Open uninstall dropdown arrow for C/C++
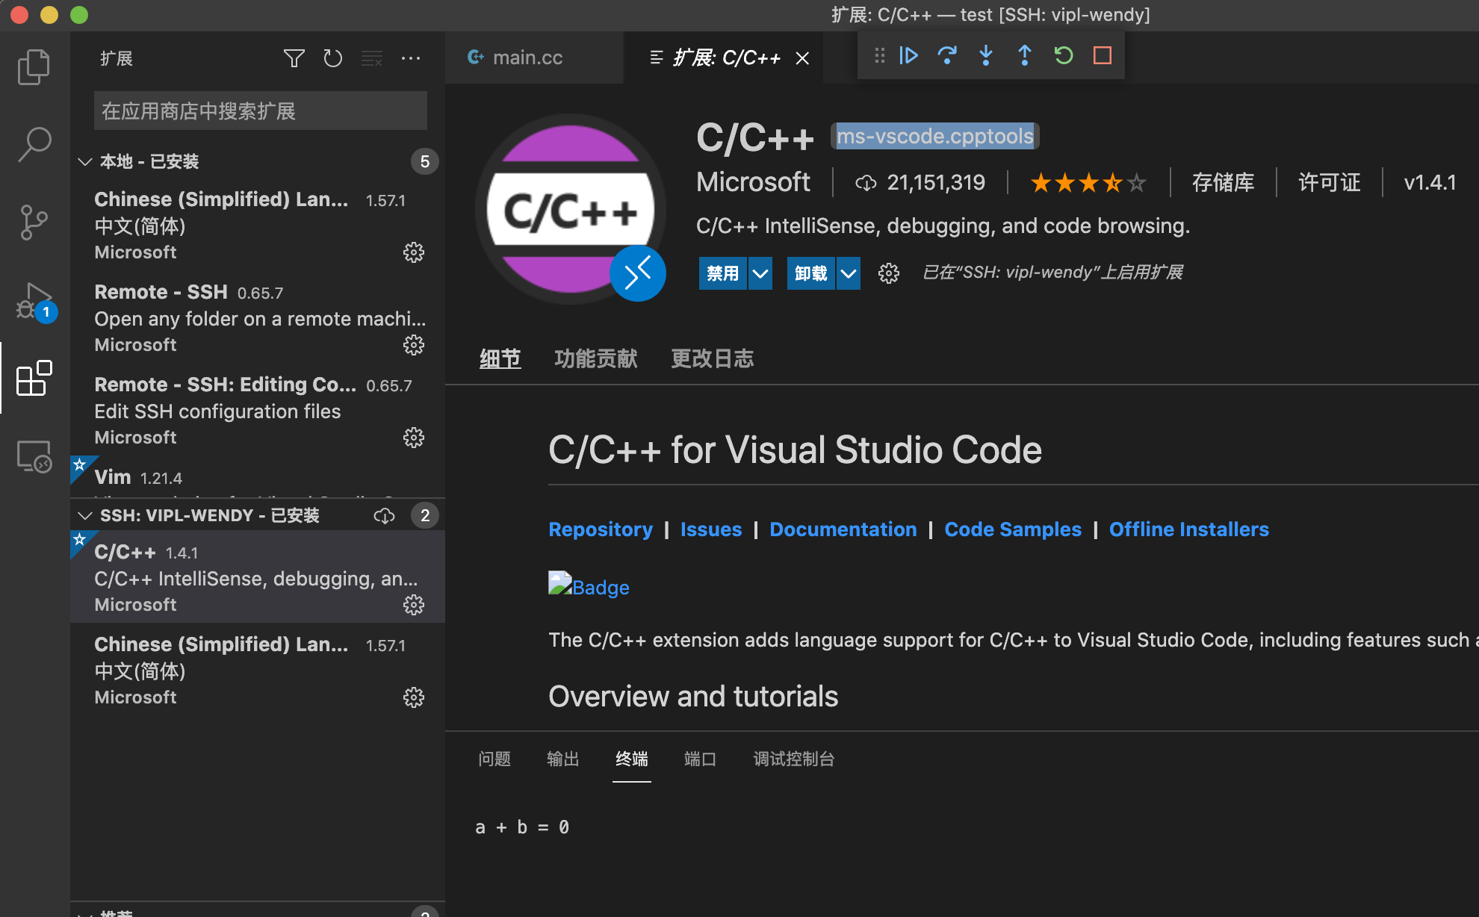The image size is (1479, 917). pos(849,273)
